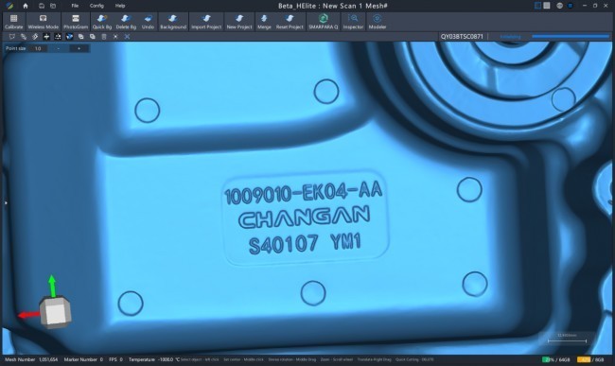Click the globe language icon in title bar
The height and width of the screenshot is (366, 615).
560,6
